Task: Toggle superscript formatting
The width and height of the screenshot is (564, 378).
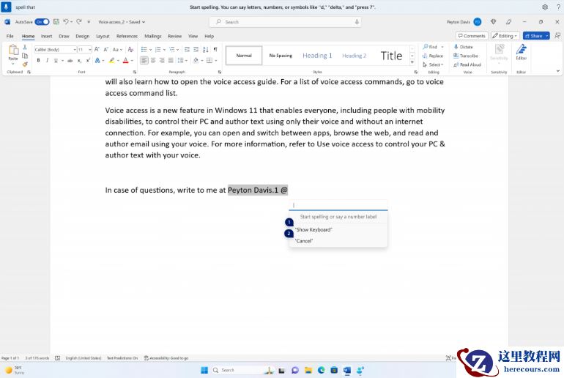Action: tap(88, 60)
